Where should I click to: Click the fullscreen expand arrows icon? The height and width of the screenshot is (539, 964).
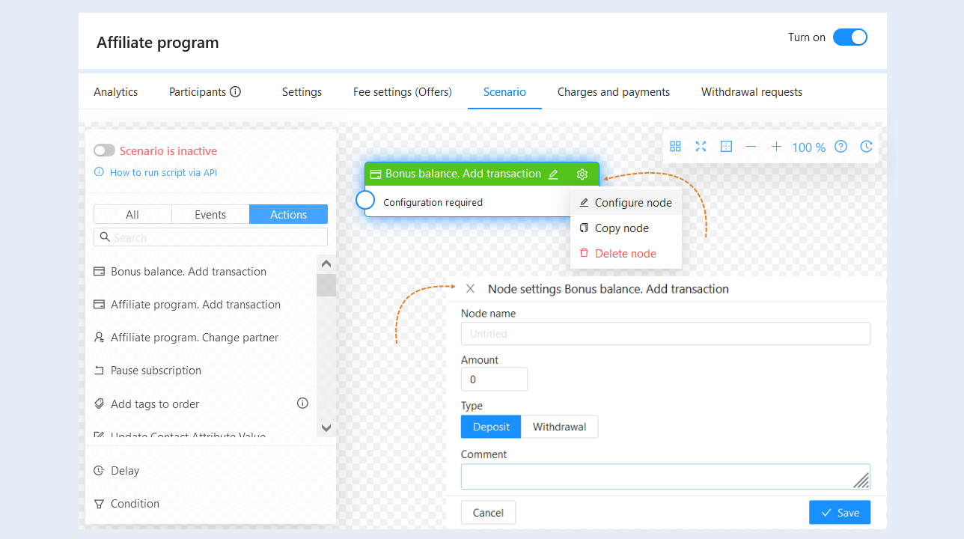click(701, 147)
